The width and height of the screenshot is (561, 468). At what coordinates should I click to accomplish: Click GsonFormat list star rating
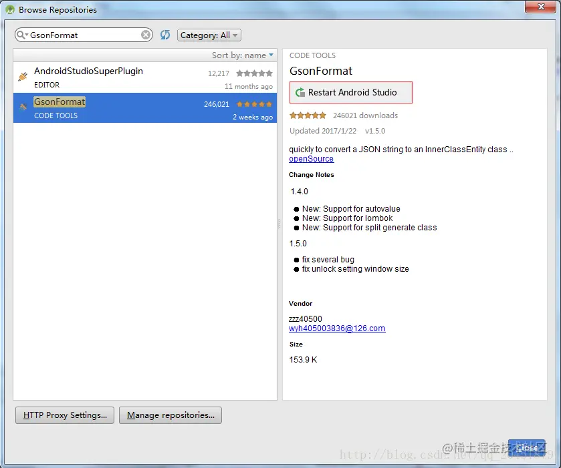point(254,104)
